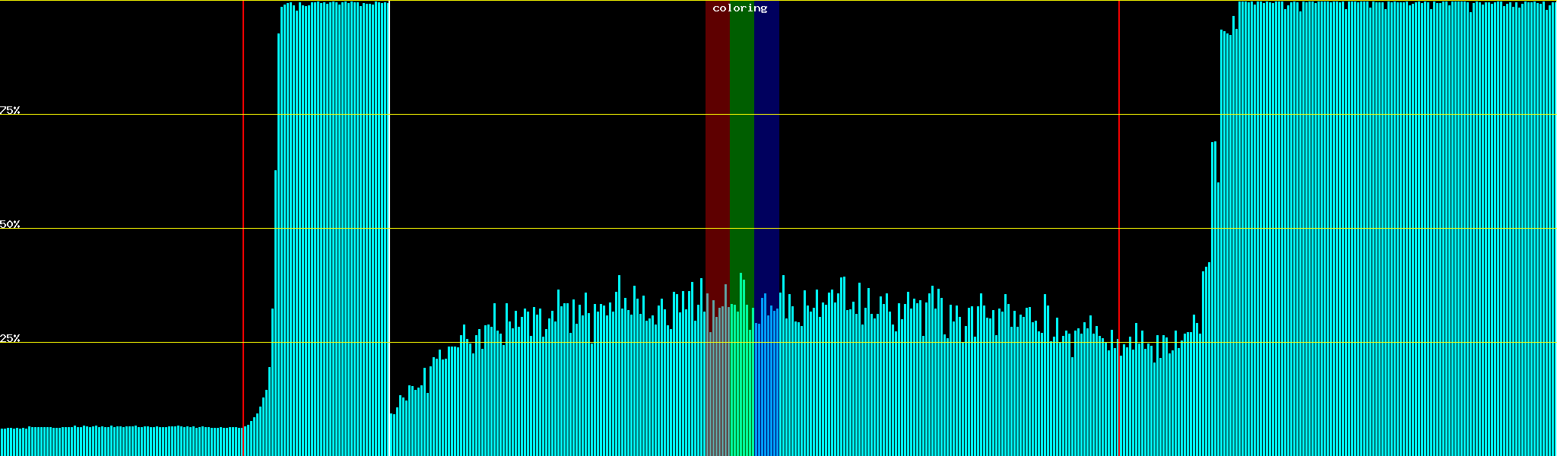Image resolution: width=1557 pixels, height=456 pixels.
Task: Click the tall cyan bar block on the left
Action: (x=333, y=228)
